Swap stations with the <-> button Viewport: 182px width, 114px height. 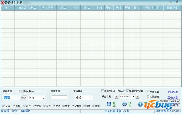(x=24, y=98)
